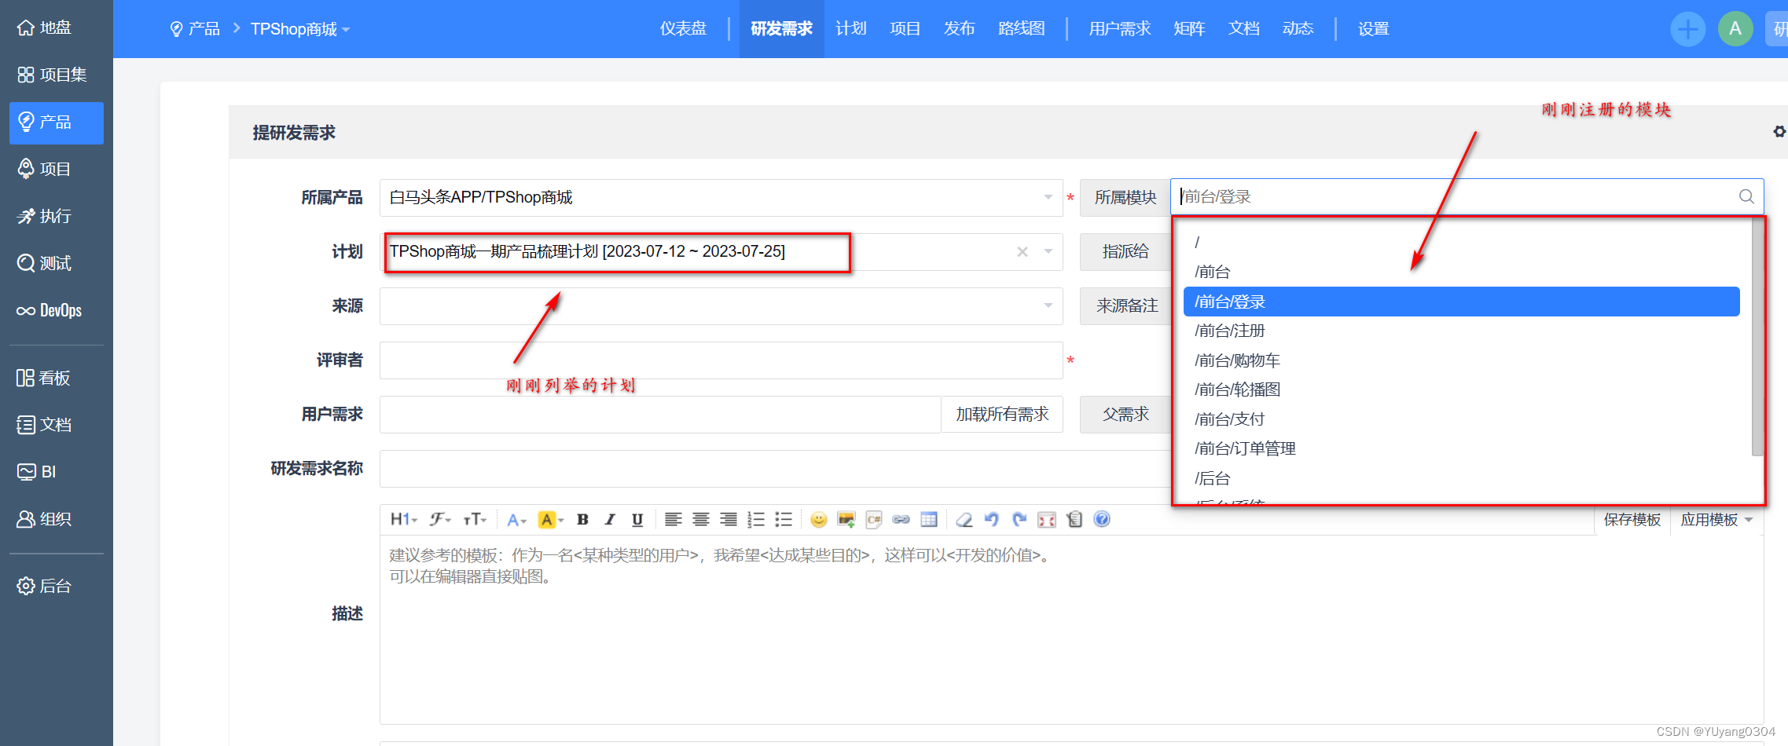Align text left in editor
The height and width of the screenshot is (746, 1788).
(x=673, y=519)
